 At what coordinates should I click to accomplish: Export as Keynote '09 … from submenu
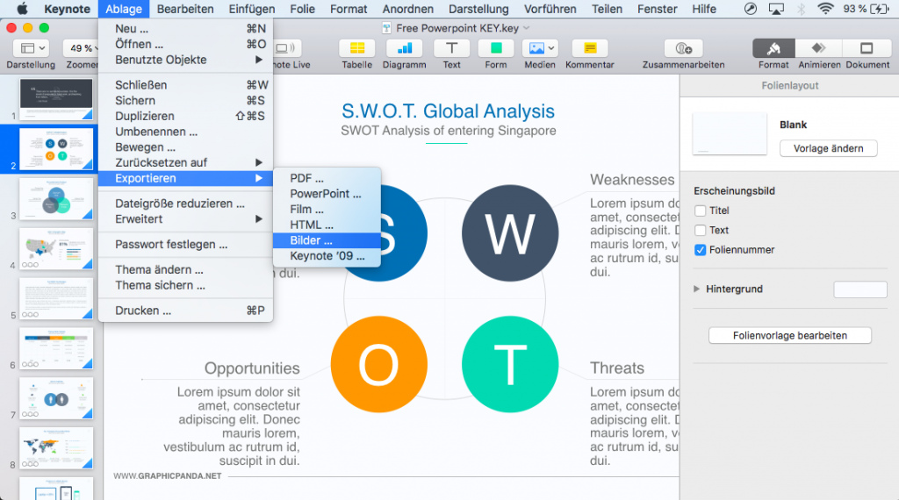click(x=327, y=256)
